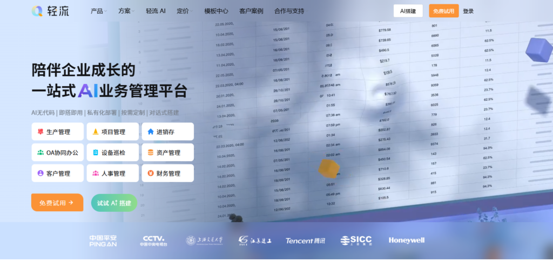Click the Tencent 腾讯 logo
553x263 pixels.
pyautogui.click(x=306, y=241)
